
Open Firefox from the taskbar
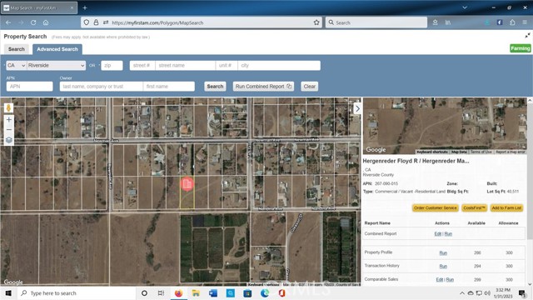[178, 292]
